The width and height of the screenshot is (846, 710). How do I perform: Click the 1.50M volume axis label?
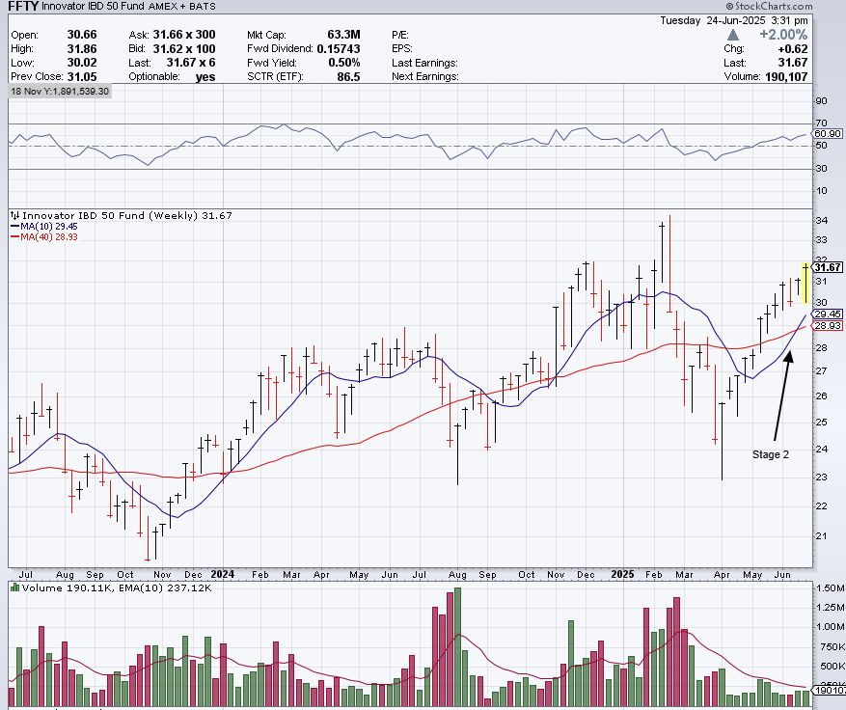click(x=832, y=588)
